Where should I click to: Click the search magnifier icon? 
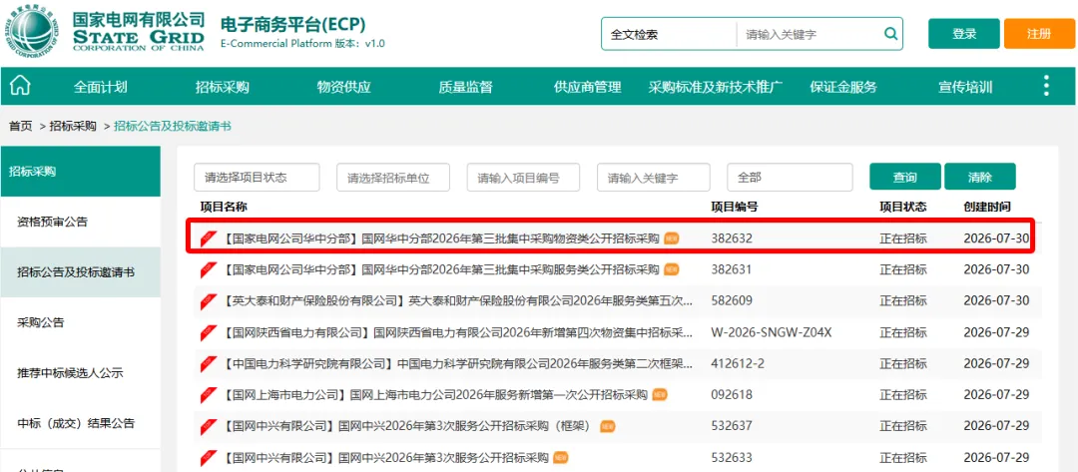[890, 34]
